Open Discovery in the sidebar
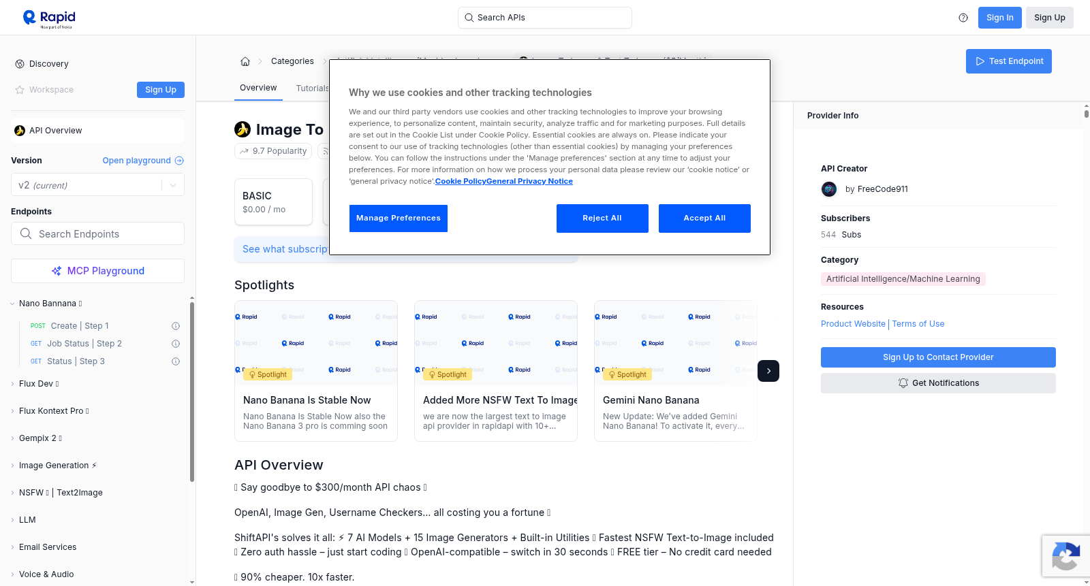Viewport: 1090px width, 586px height. 49,64
